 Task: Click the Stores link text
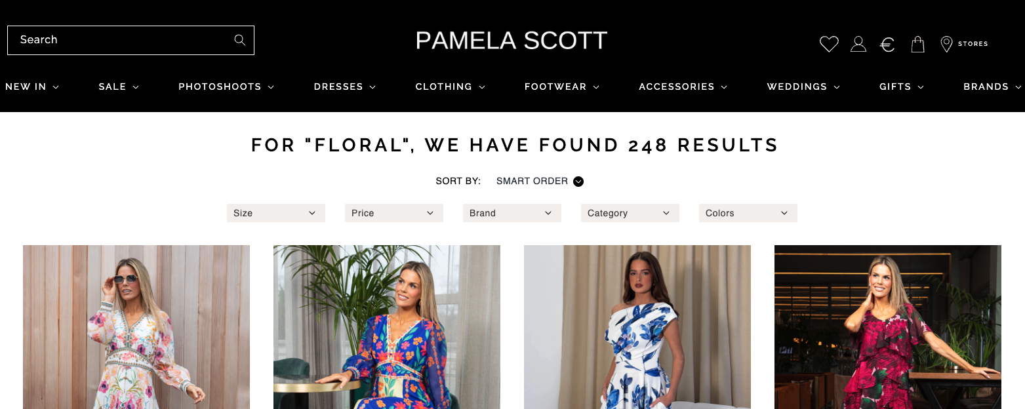(x=973, y=44)
